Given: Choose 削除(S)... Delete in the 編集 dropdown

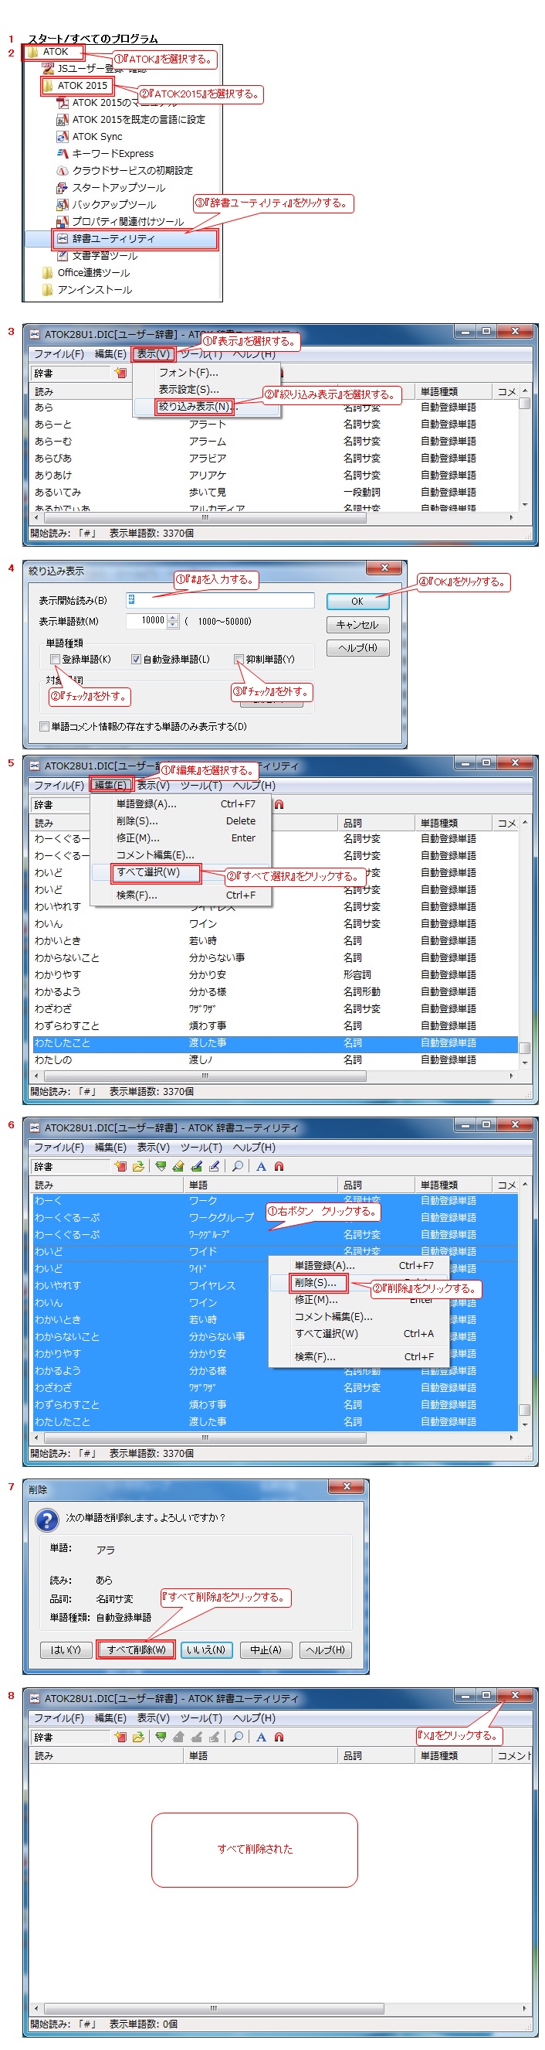Looking at the screenshot, I should coord(182,821).
